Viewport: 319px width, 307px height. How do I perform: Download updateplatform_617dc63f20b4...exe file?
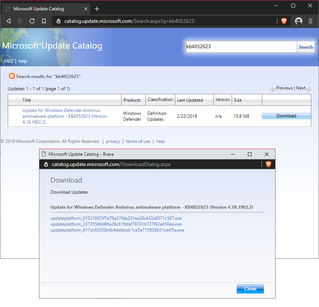118,230
